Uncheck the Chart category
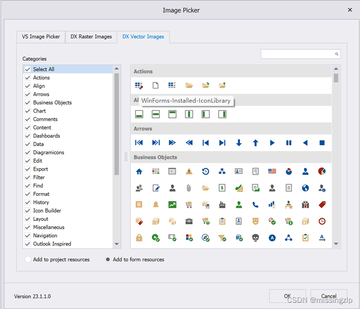 (x=27, y=111)
